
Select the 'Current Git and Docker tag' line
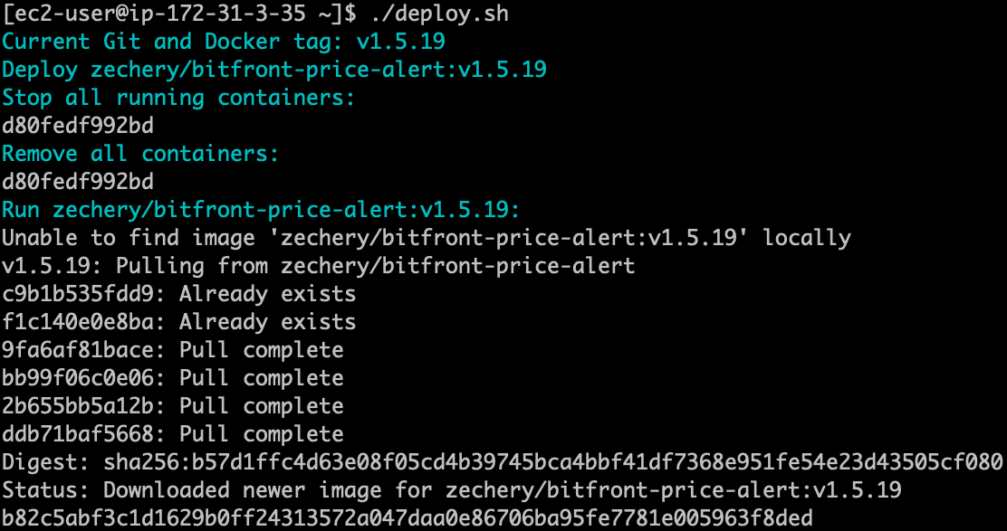(x=224, y=42)
